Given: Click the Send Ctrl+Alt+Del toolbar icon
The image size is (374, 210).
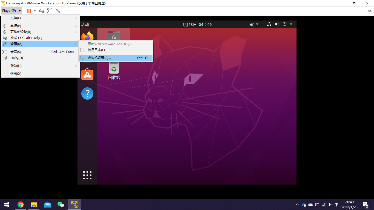Looking at the screenshot, I should [x=42, y=11].
